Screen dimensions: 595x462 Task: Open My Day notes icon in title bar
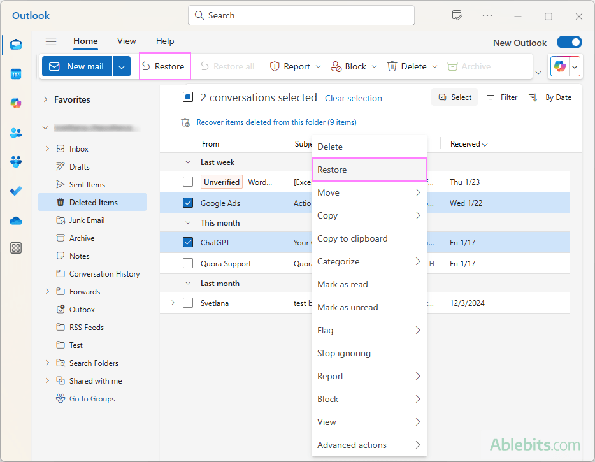(x=457, y=15)
